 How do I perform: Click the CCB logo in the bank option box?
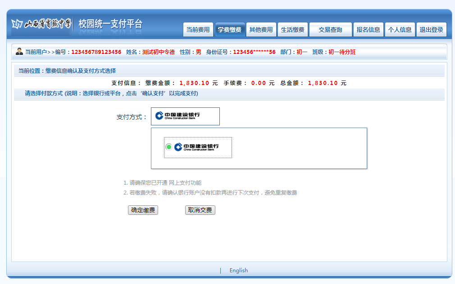(196, 147)
